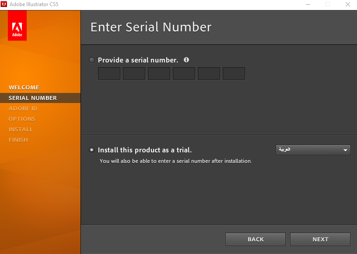Click the language dropdown arrow
The image size is (357, 254).
[345, 150]
